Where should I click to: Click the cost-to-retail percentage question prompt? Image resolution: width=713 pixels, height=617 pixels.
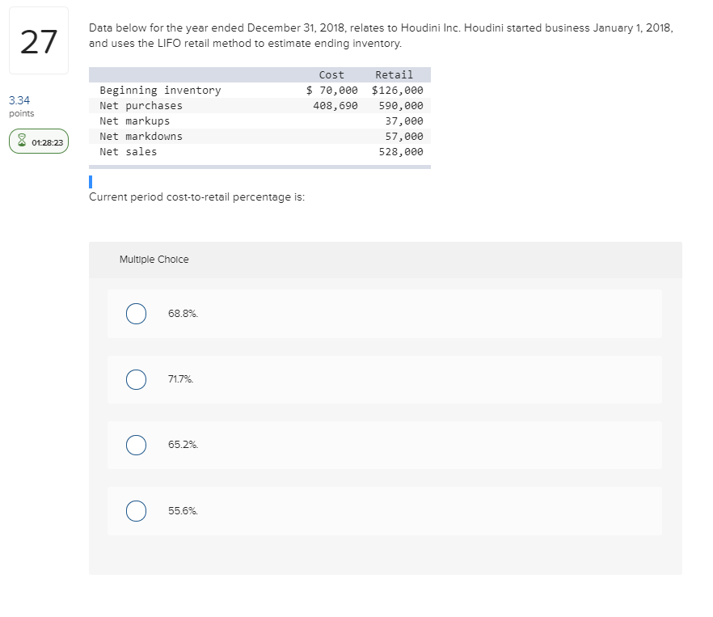click(x=196, y=197)
